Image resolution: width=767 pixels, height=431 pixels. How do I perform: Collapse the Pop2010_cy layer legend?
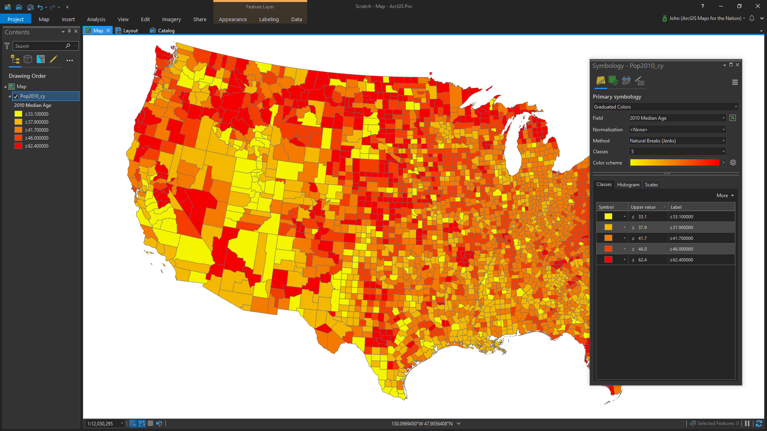10,96
